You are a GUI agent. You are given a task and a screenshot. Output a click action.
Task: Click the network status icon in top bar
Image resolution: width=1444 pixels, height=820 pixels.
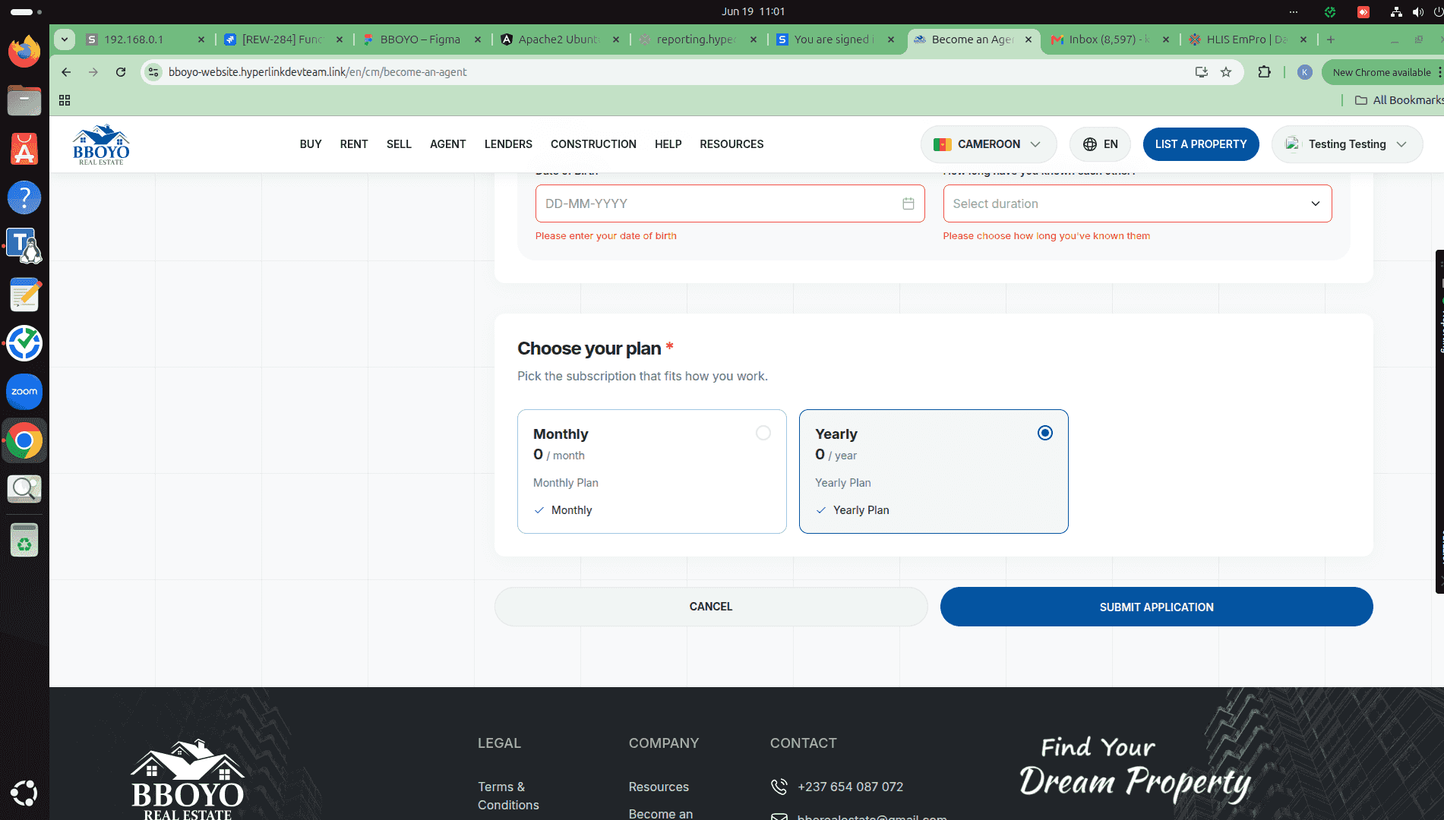(x=1396, y=11)
